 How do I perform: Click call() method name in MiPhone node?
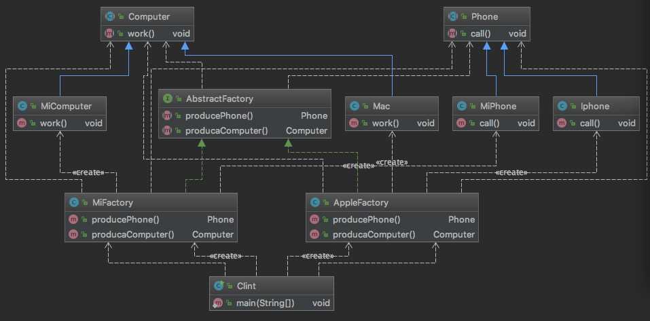pyautogui.click(x=489, y=123)
